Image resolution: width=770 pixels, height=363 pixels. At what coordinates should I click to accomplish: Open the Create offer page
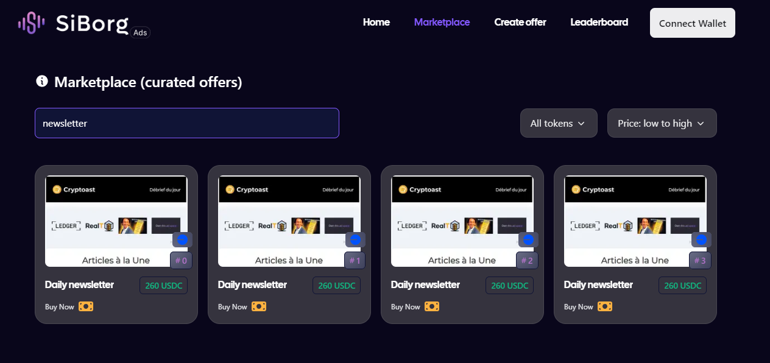tap(520, 23)
